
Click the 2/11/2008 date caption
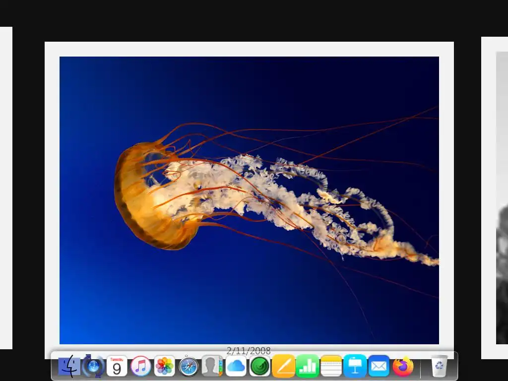249,350
